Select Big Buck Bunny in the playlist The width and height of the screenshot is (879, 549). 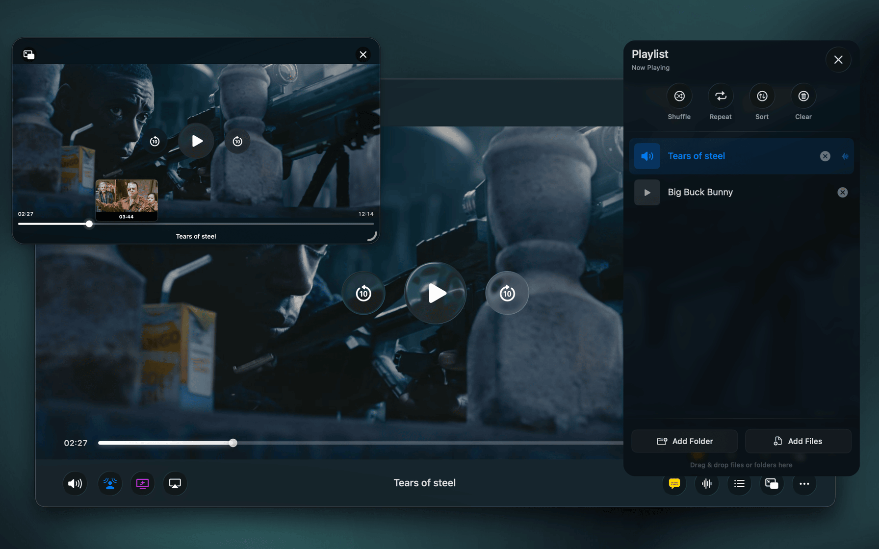(x=700, y=192)
